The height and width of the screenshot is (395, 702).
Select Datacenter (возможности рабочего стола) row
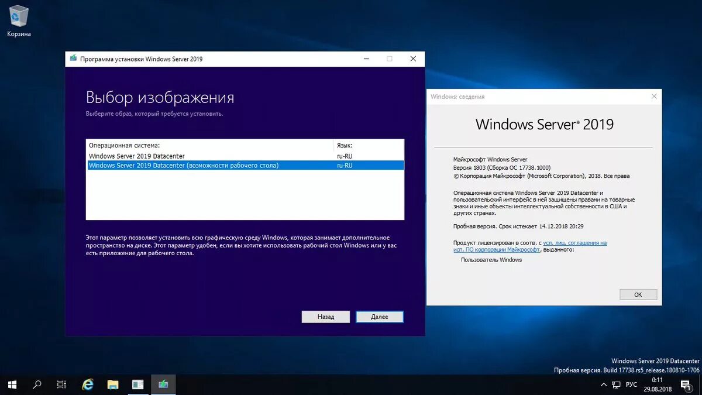(x=245, y=165)
